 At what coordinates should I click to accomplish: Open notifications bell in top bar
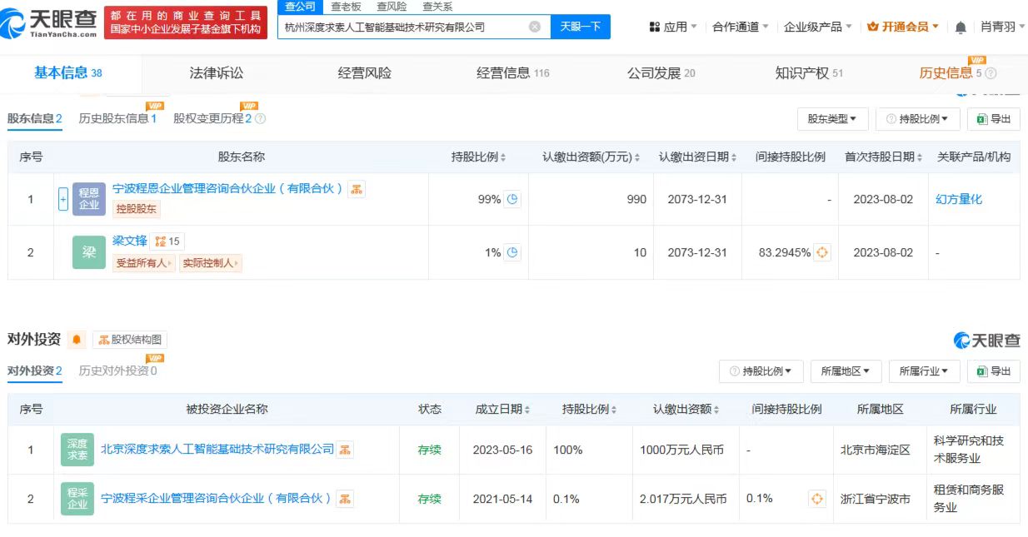click(x=961, y=27)
